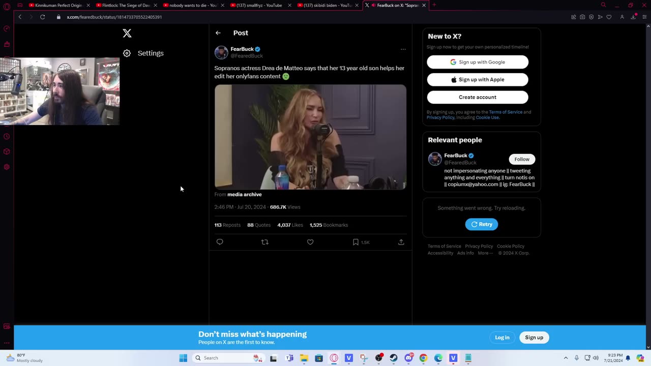
Task: Follow FearBuck in Relevant people
Action: pyautogui.click(x=522, y=159)
